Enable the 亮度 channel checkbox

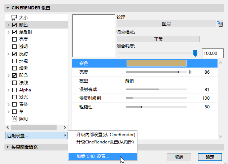pyautogui.click(x=14, y=39)
